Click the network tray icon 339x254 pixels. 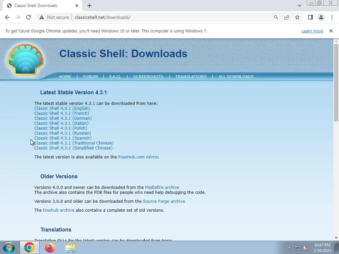point(298,248)
